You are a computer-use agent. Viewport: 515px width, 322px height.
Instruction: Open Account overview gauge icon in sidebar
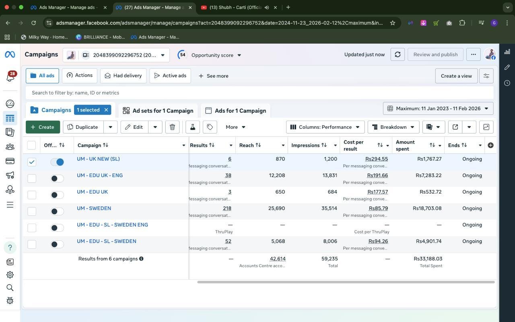click(10, 104)
